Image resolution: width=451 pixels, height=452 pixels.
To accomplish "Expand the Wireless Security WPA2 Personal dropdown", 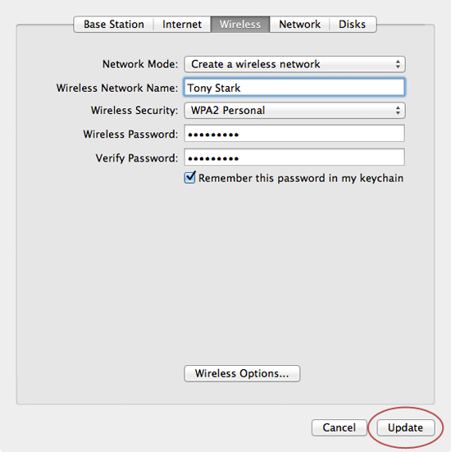I will (x=294, y=111).
